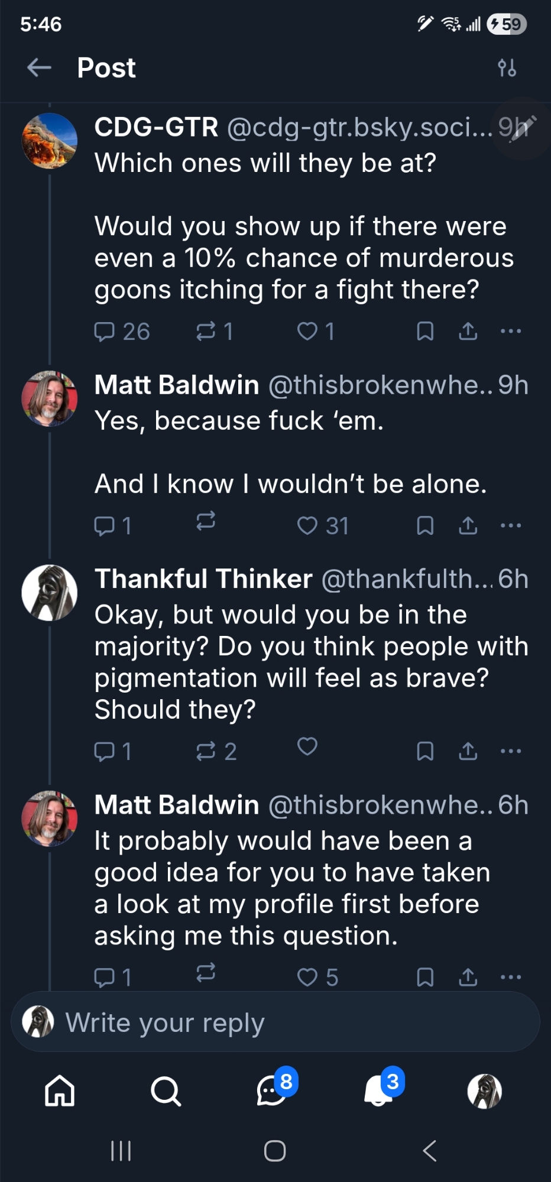Image resolution: width=551 pixels, height=1182 pixels.
Task: Repost Thankful Thinker's reply
Action: (206, 751)
